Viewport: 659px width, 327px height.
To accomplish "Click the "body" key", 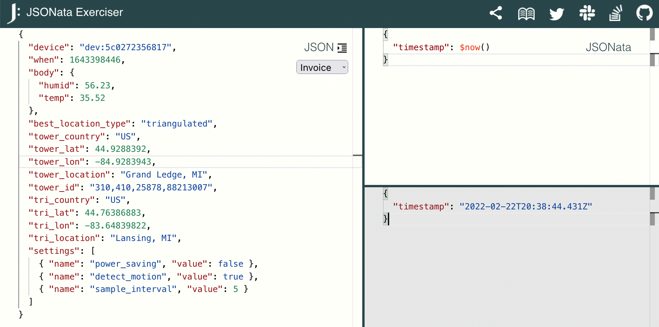I will pyautogui.click(x=44, y=73).
